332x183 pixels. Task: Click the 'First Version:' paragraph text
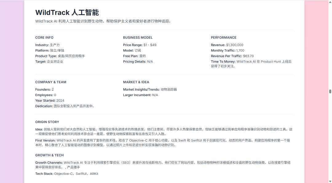coord(163,143)
